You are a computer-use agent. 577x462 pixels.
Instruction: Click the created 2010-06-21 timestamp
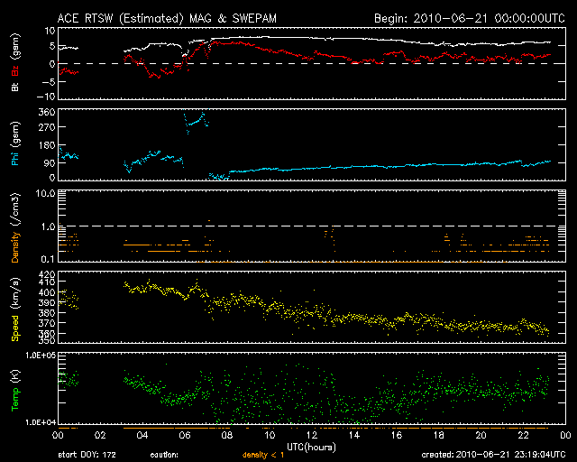coord(493,455)
